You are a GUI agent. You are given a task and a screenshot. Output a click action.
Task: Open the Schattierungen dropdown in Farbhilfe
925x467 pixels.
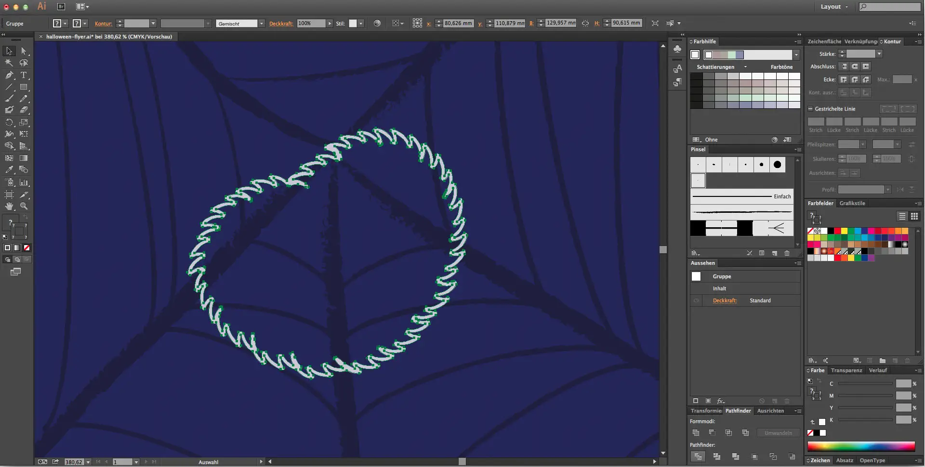[745, 67]
